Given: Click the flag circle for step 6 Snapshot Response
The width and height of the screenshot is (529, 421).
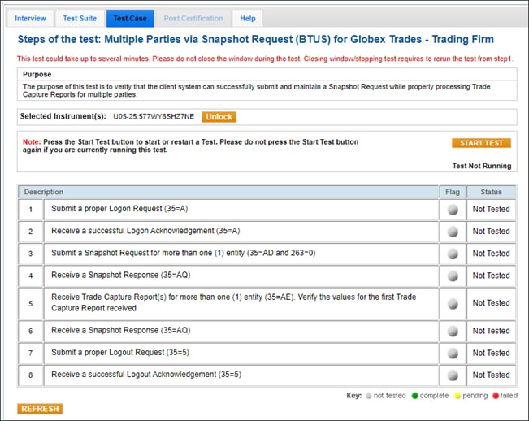Looking at the screenshot, I should click(452, 331).
